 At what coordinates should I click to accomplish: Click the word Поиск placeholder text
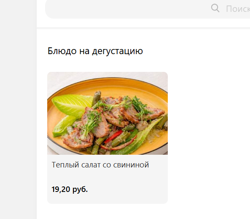pos(238,9)
